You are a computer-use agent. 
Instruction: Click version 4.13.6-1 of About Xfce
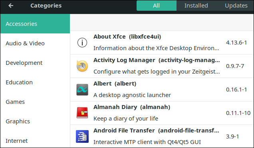(236, 43)
